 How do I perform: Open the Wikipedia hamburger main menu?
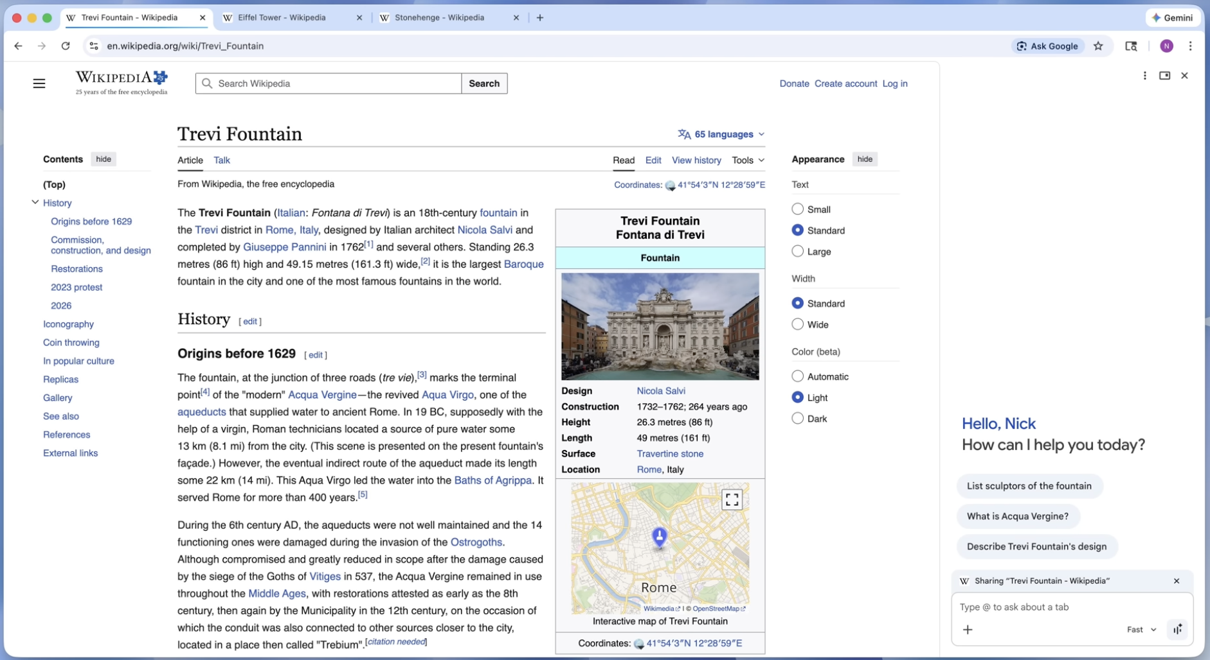39,83
